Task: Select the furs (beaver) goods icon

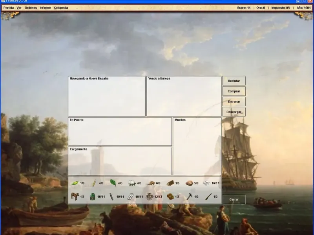Action: click(x=151, y=183)
